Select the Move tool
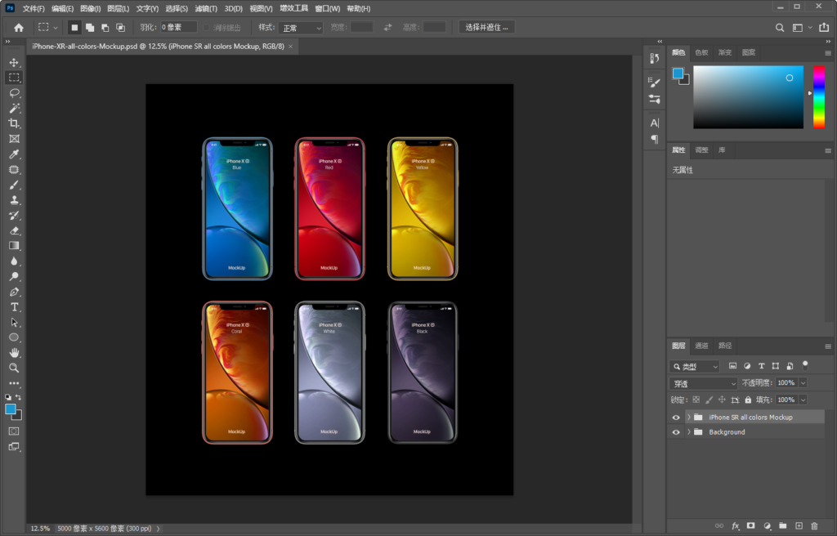This screenshot has height=536, width=837. pos(14,62)
